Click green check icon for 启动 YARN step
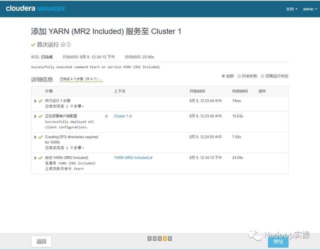320x250 pixels. pyautogui.click(x=40, y=158)
